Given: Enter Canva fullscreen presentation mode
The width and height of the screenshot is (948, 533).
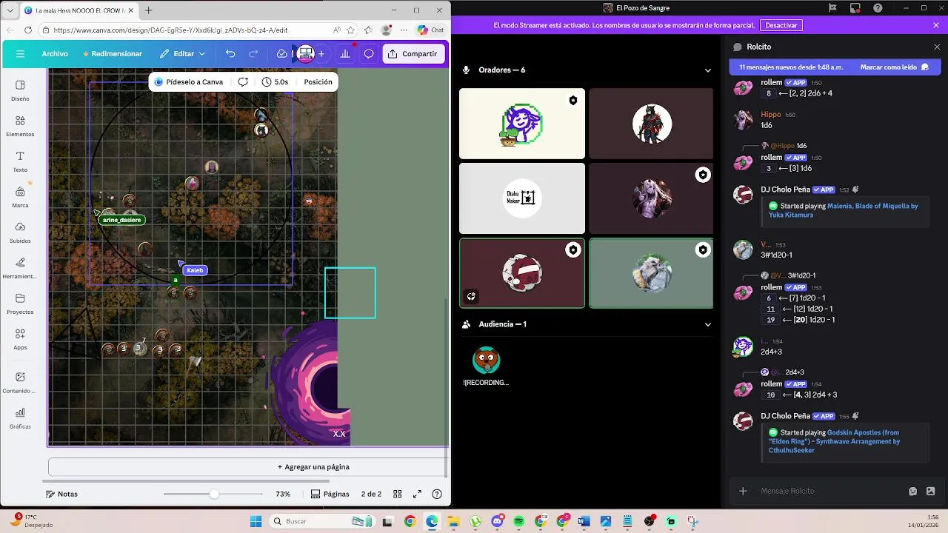Looking at the screenshot, I should tap(417, 494).
